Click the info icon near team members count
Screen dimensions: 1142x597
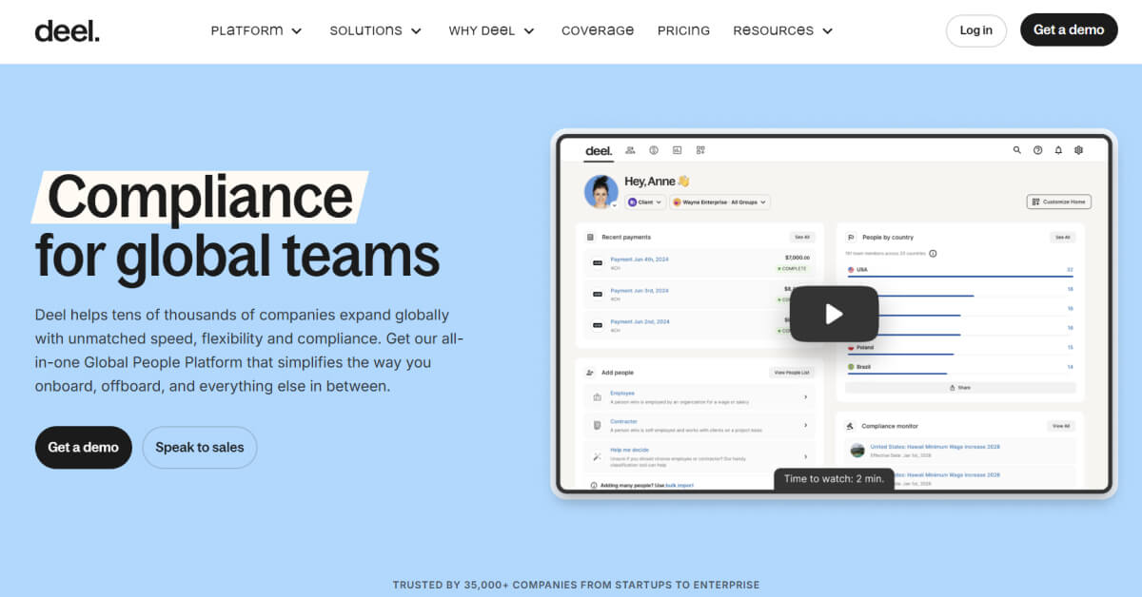pyautogui.click(x=933, y=254)
